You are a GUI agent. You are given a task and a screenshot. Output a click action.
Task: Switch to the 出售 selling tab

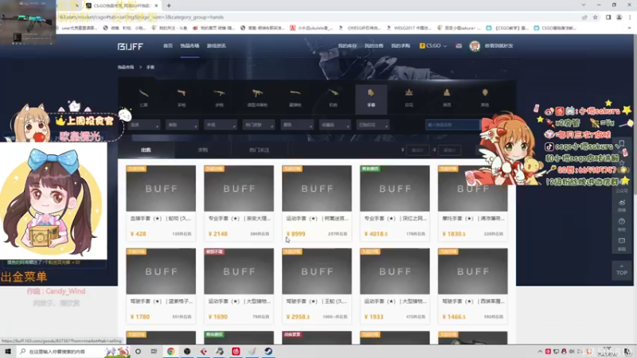(146, 150)
